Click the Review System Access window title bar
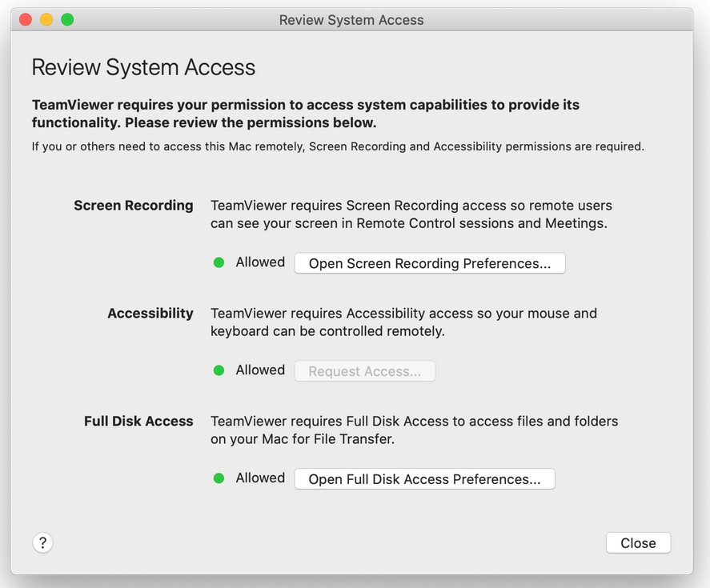Screen dimensions: 710x588 351,20
